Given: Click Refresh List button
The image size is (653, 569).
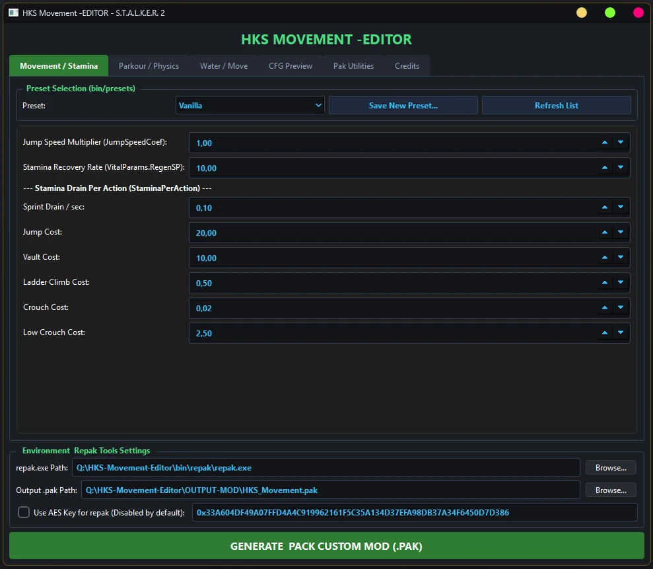Looking at the screenshot, I should pyautogui.click(x=557, y=106).
